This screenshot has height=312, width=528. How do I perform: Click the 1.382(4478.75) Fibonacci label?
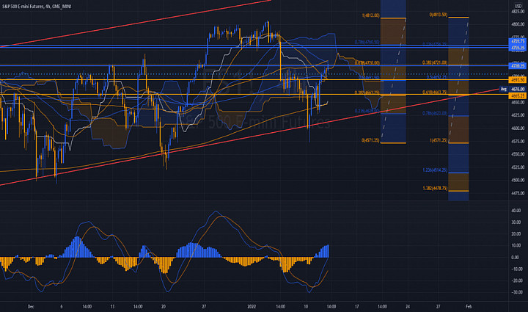click(435, 189)
